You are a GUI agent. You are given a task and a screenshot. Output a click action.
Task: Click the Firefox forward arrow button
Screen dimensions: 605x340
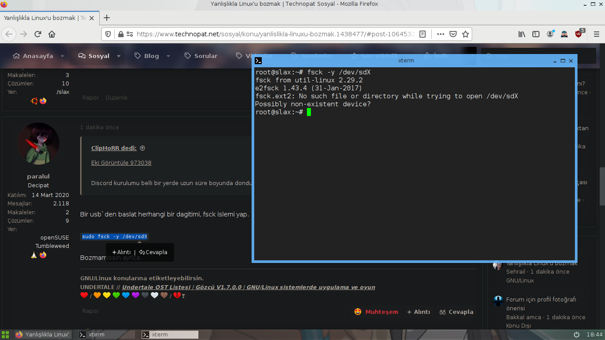(23, 34)
